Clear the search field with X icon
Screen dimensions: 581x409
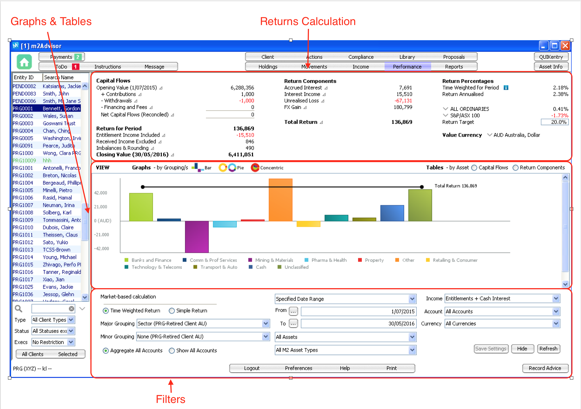(x=71, y=309)
